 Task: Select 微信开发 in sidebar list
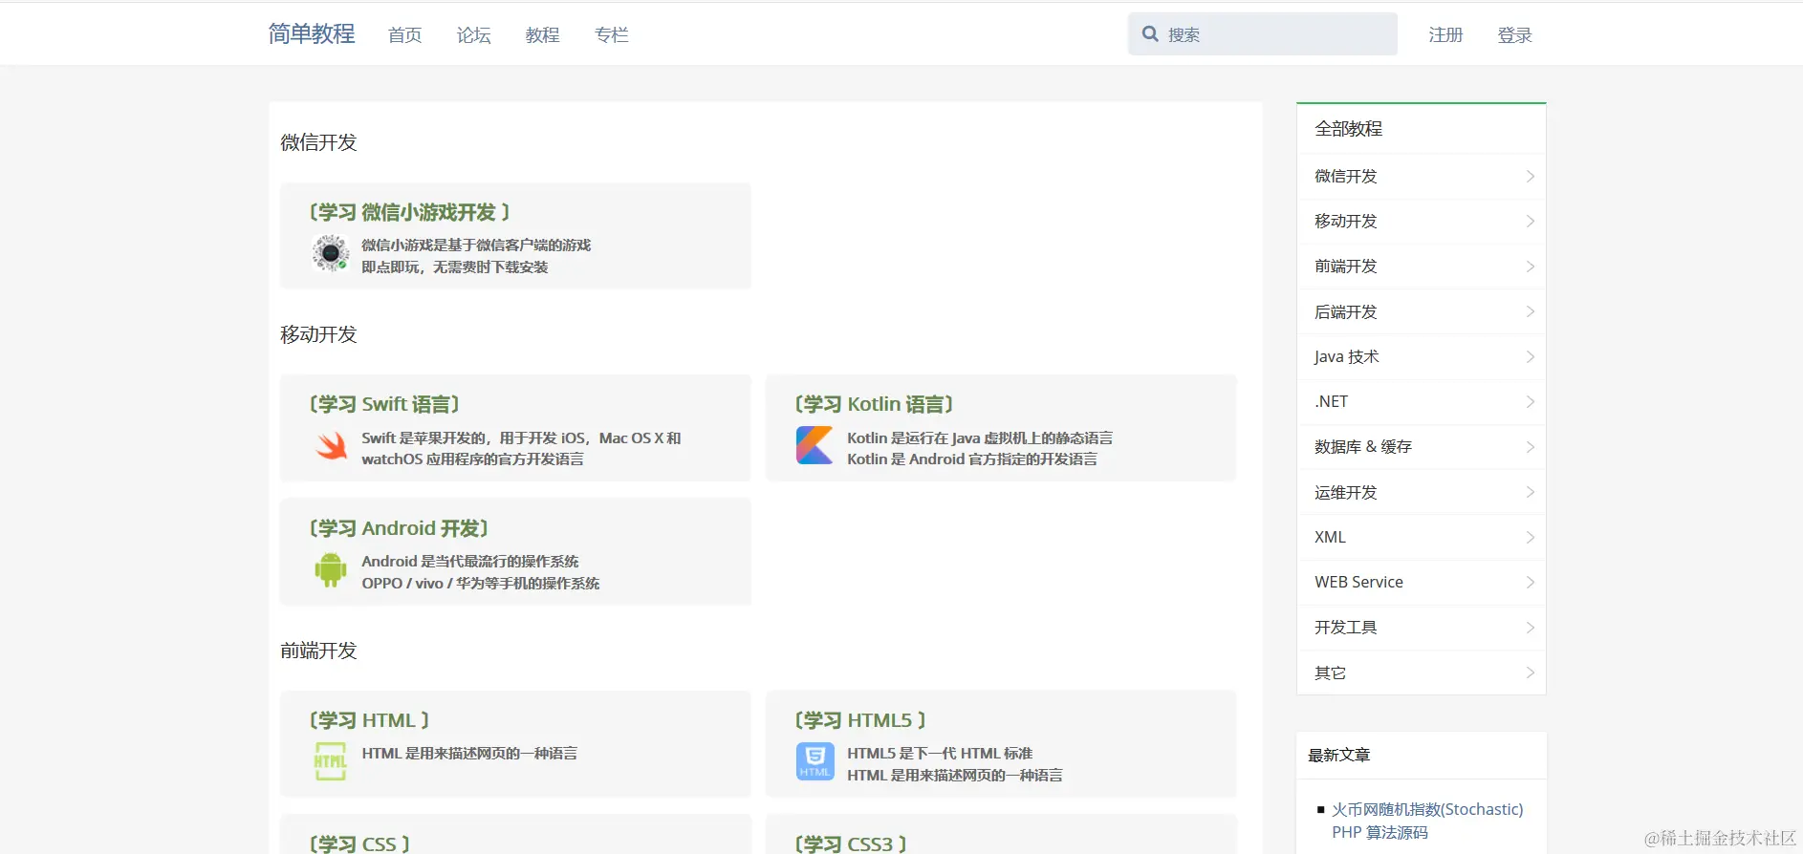pos(1421,176)
